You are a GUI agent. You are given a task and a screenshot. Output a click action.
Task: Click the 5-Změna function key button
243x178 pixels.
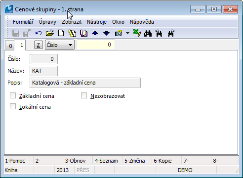pos(137,161)
